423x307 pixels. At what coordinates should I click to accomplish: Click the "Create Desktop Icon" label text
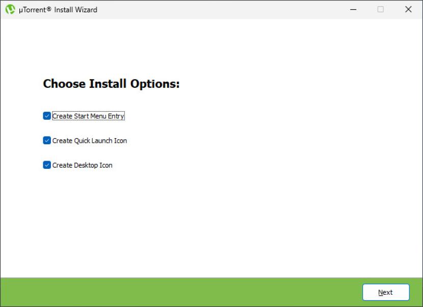[x=82, y=165]
